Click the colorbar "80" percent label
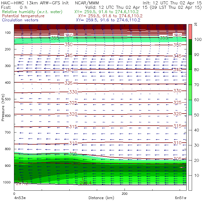The width and height of the screenshot is (203, 203). (x=196, y=70)
